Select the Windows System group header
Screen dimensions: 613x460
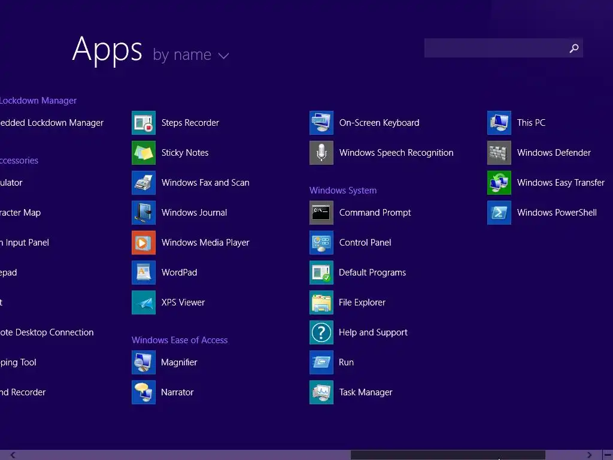(x=343, y=190)
